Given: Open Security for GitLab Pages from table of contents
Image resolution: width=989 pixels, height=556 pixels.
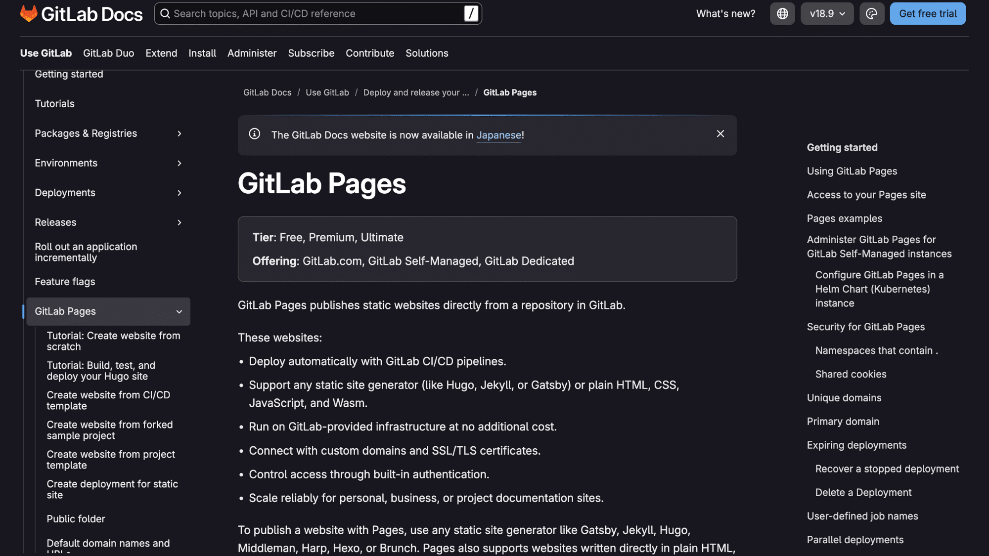Looking at the screenshot, I should click(865, 326).
